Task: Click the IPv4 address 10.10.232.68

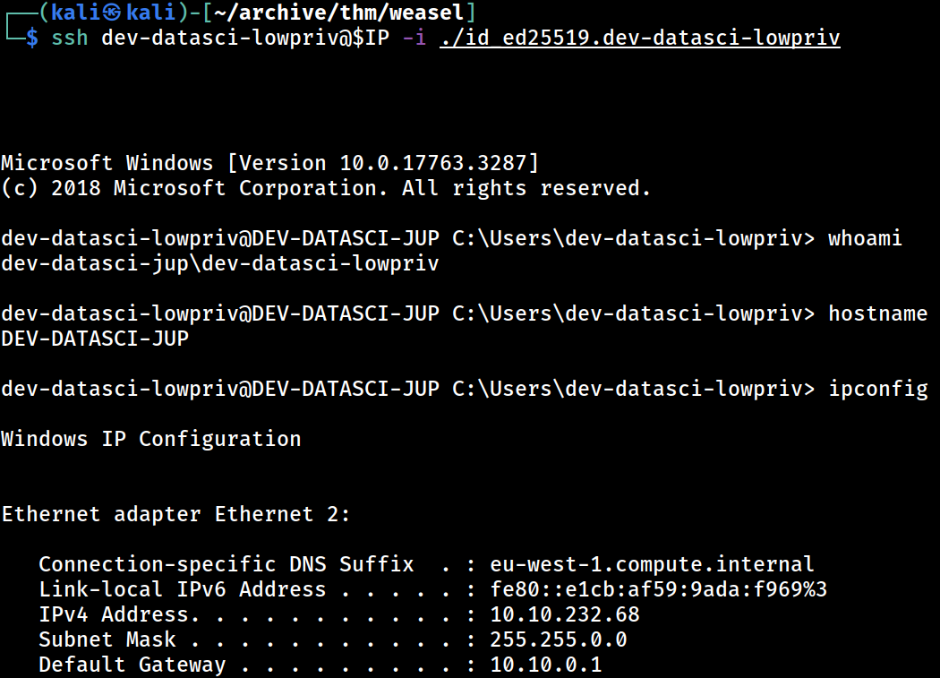Action: (x=565, y=614)
